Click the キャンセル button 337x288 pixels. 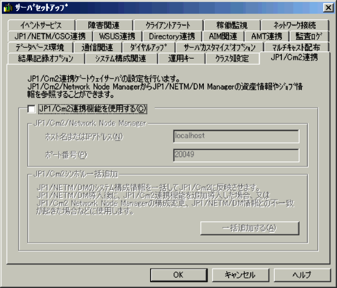point(241,275)
